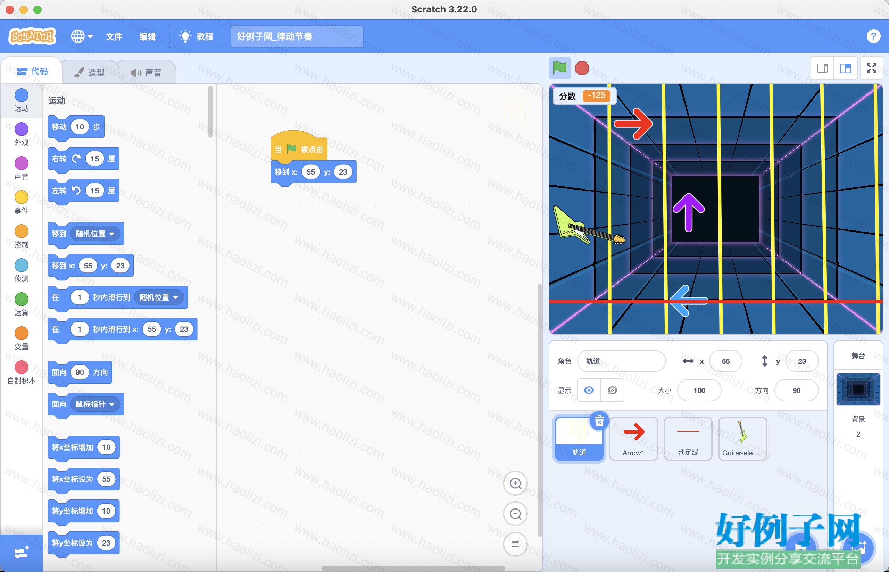Zoom out the code workspace
The image size is (889, 572).
pos(515,514)
